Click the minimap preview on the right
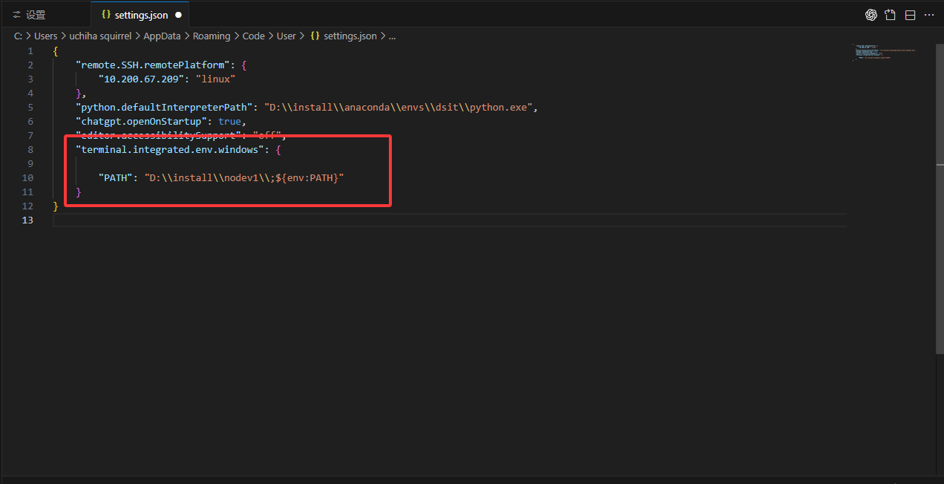 pos(883,52)
